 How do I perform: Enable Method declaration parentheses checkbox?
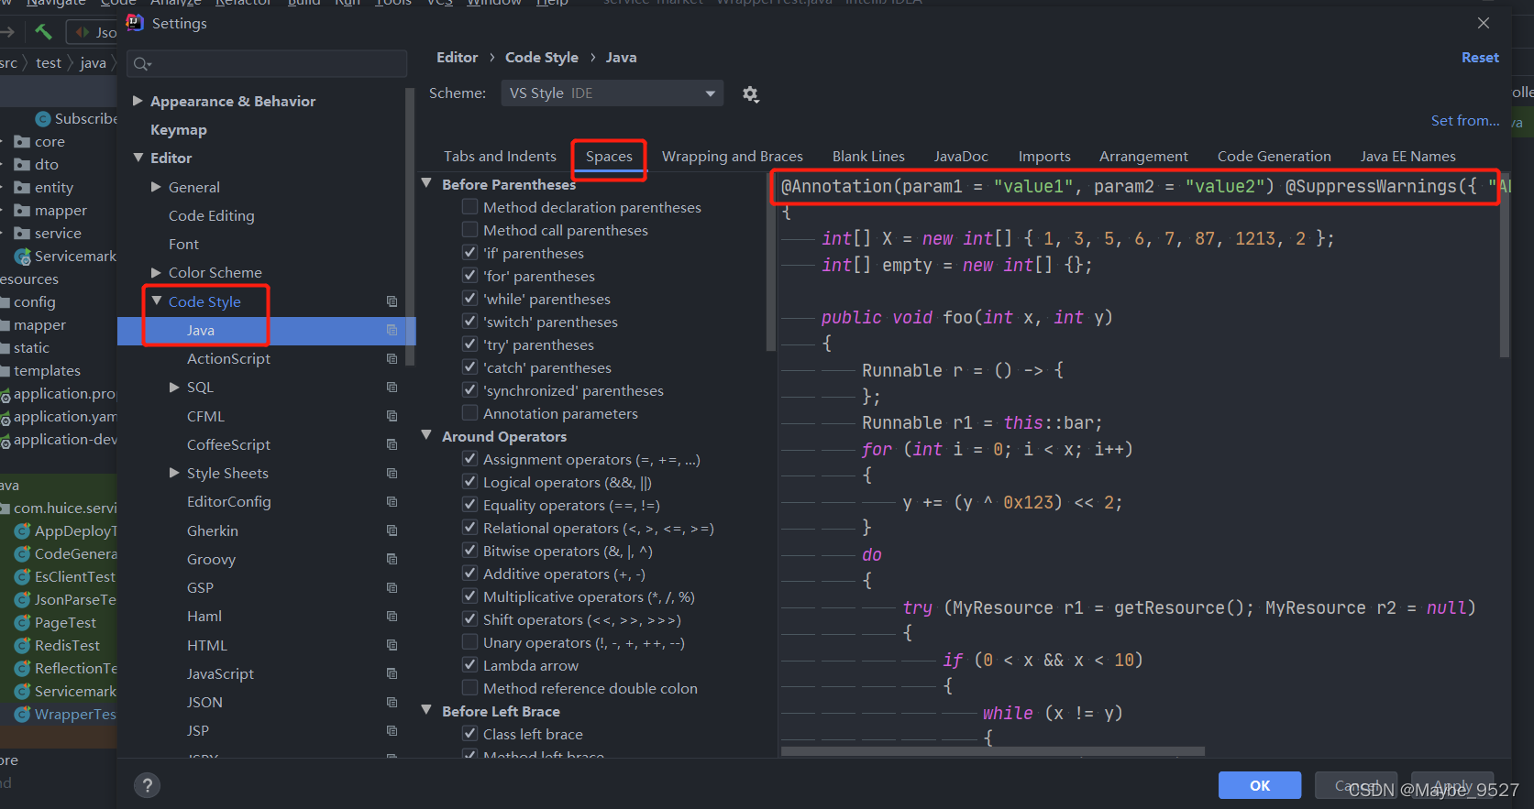point(469,207)
